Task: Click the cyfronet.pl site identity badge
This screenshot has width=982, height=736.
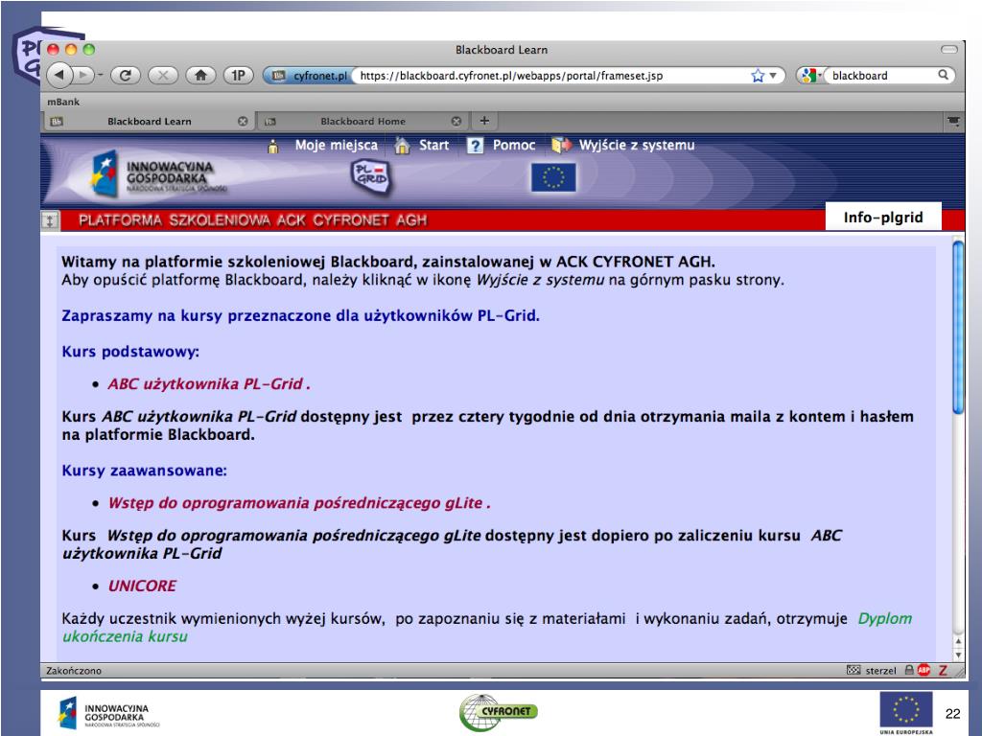Action: [310, 76]
